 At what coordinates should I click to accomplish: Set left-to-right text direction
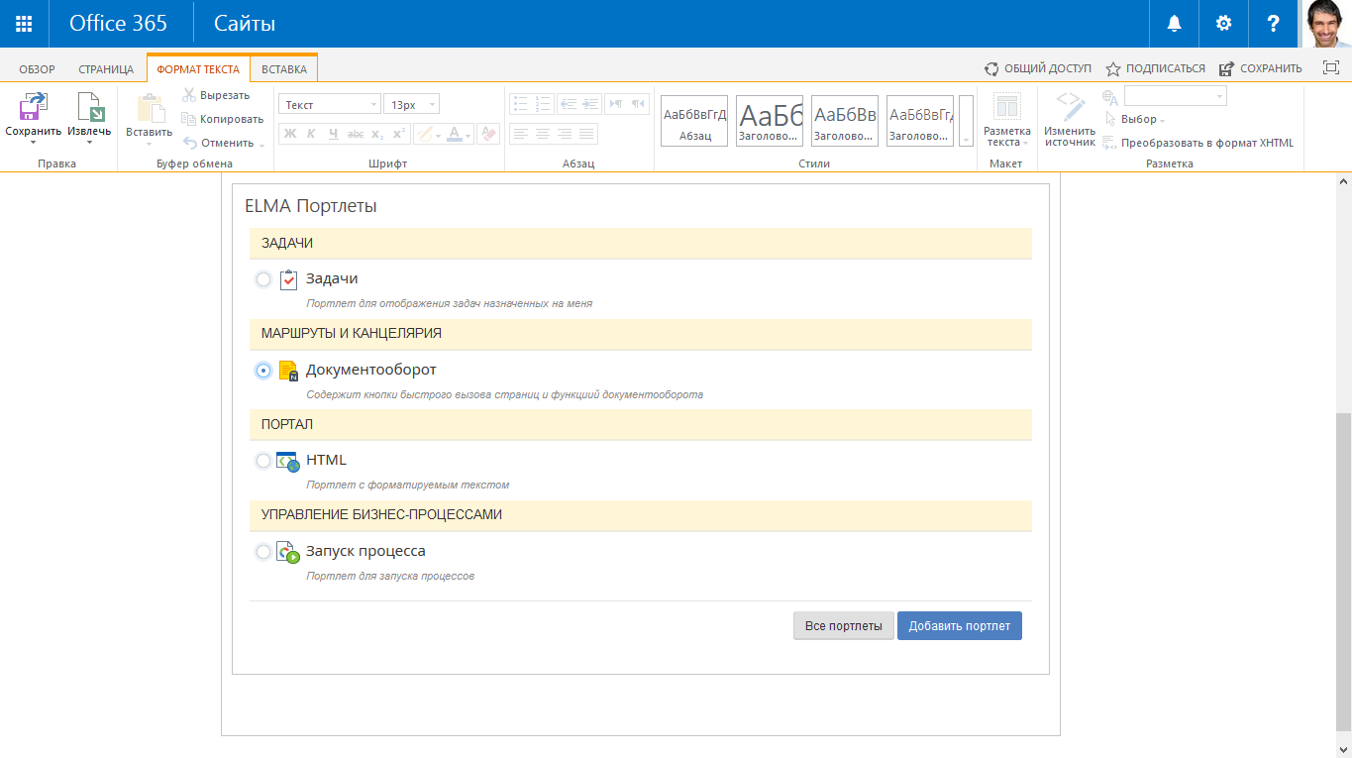click(616, 104)
